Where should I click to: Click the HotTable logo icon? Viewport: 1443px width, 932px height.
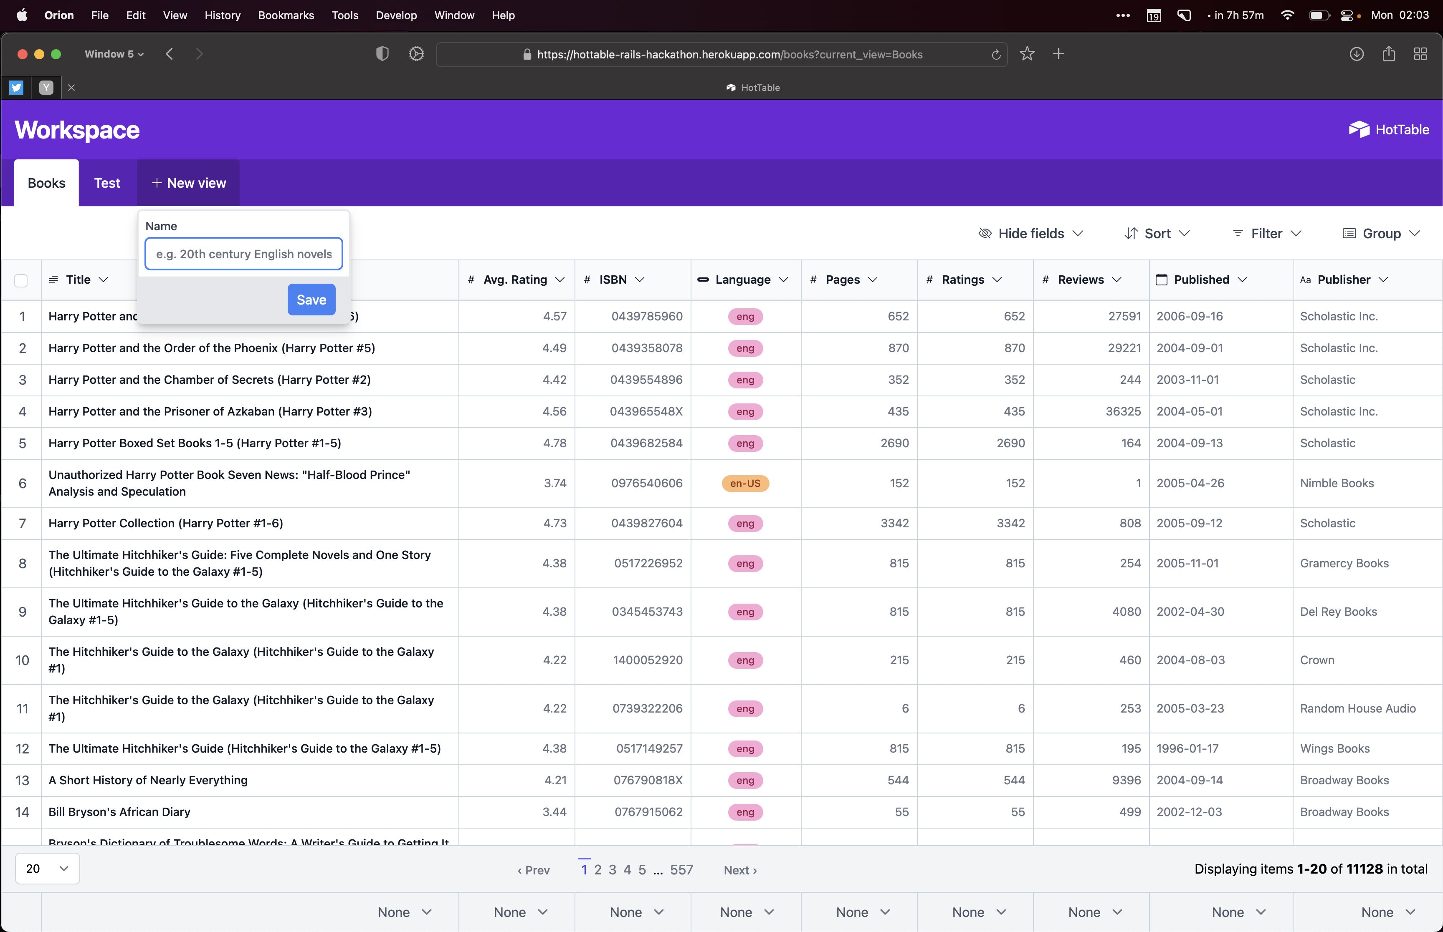[x=1359, y=129]
